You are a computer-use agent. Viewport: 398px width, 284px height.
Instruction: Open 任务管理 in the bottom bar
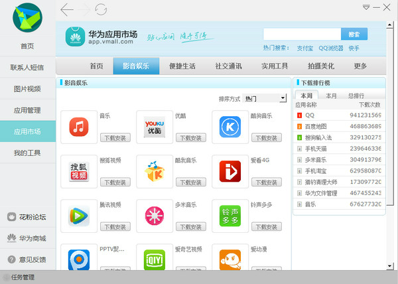[x=19, y=277]
